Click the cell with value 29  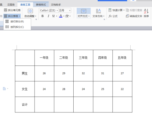(x=64, y=73)
